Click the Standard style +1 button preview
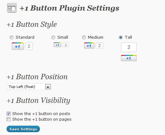Screen dimensions: 165x135 click(18, 46)
